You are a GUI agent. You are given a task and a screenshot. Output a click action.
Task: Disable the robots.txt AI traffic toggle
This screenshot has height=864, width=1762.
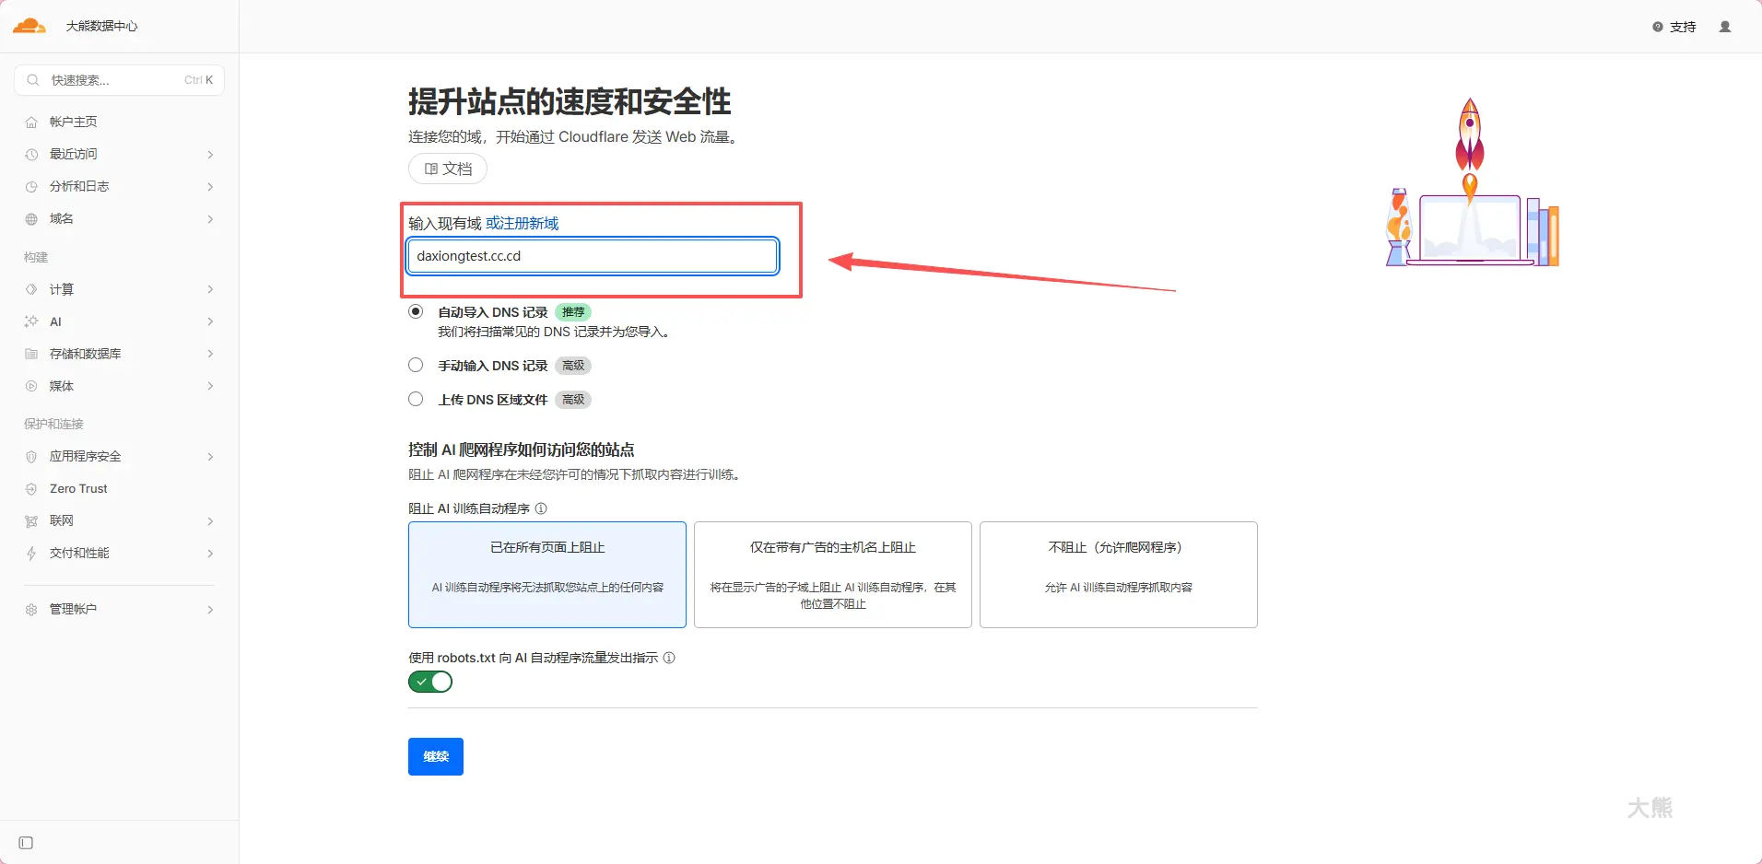tap(429, 682)
